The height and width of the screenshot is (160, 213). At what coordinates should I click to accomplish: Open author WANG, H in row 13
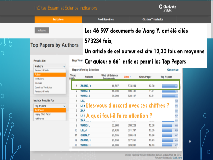coord(85,145)
